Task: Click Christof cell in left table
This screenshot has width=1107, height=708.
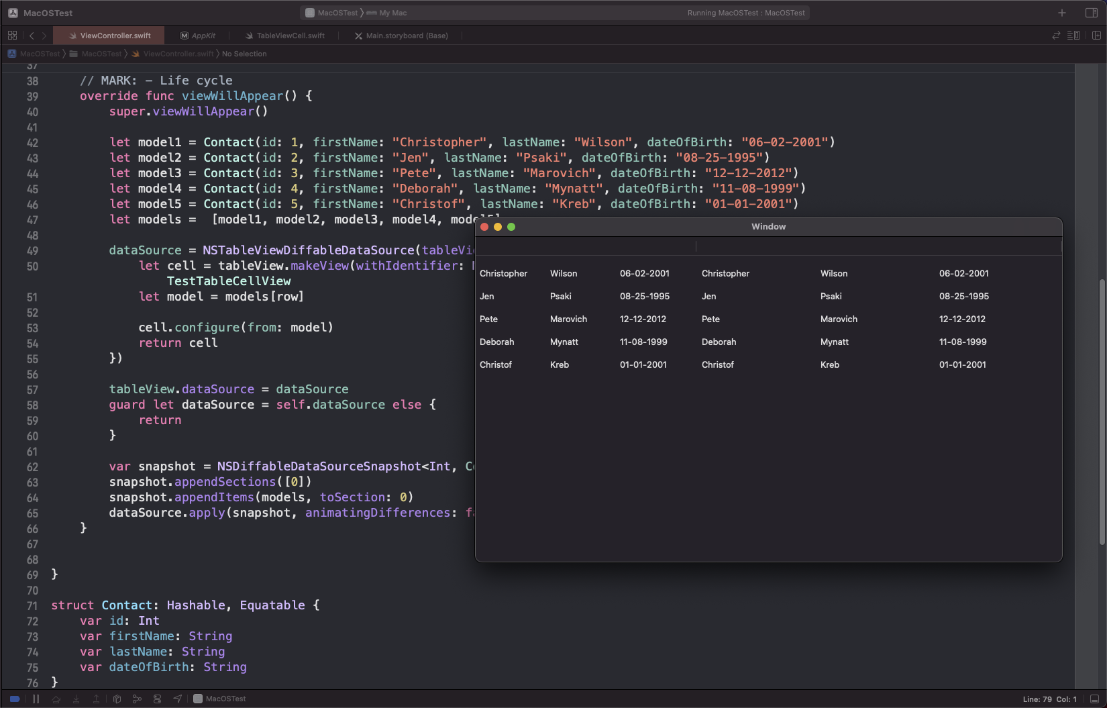Action: coord(496,364)
